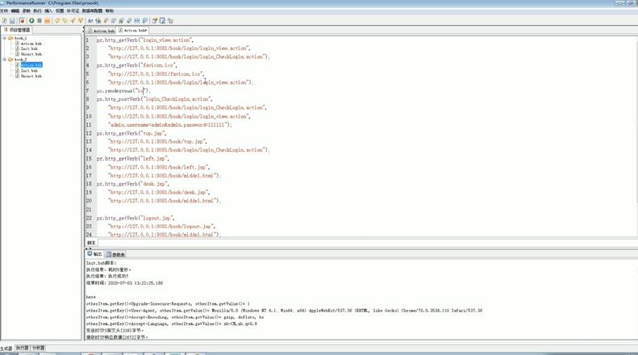The image size is (638, 355).
Task: Click the 'Aa' text toolbar icon
Action: 90,21
